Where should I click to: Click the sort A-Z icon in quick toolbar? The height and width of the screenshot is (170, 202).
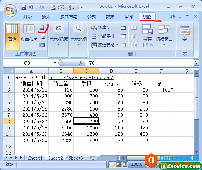pos(71,7)
